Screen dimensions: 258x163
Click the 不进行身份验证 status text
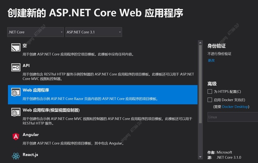click(219, 54)
